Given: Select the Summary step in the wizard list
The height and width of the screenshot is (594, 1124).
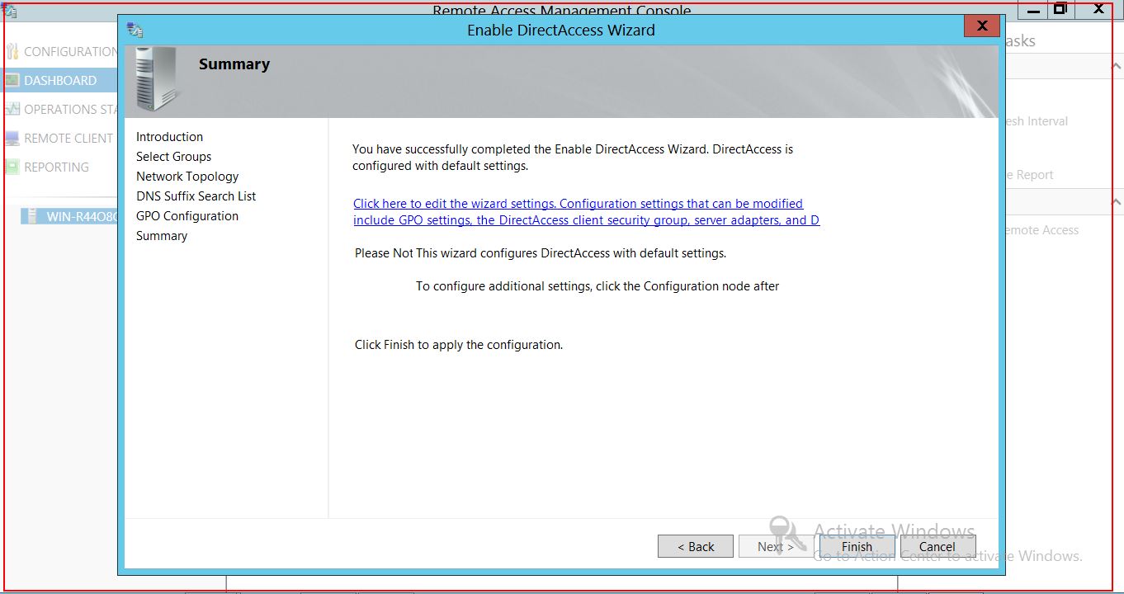Looking at the screenshot, I should pyautogui.click(x=162, y=236).
